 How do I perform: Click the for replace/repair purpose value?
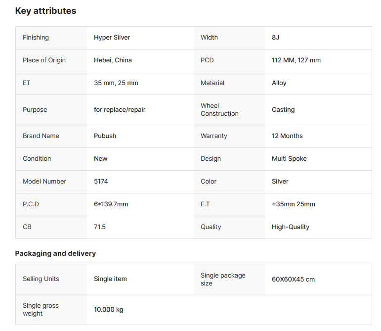[120, 110]
